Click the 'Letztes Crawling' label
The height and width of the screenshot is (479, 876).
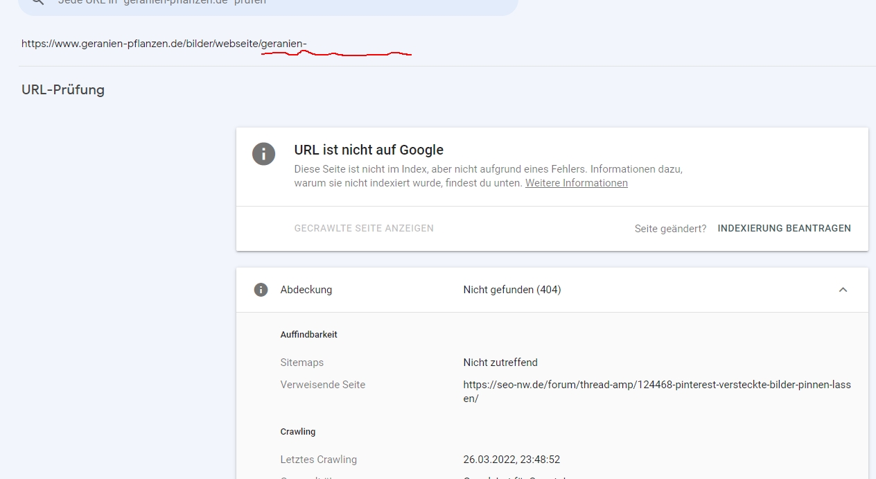tap(318, 460)
